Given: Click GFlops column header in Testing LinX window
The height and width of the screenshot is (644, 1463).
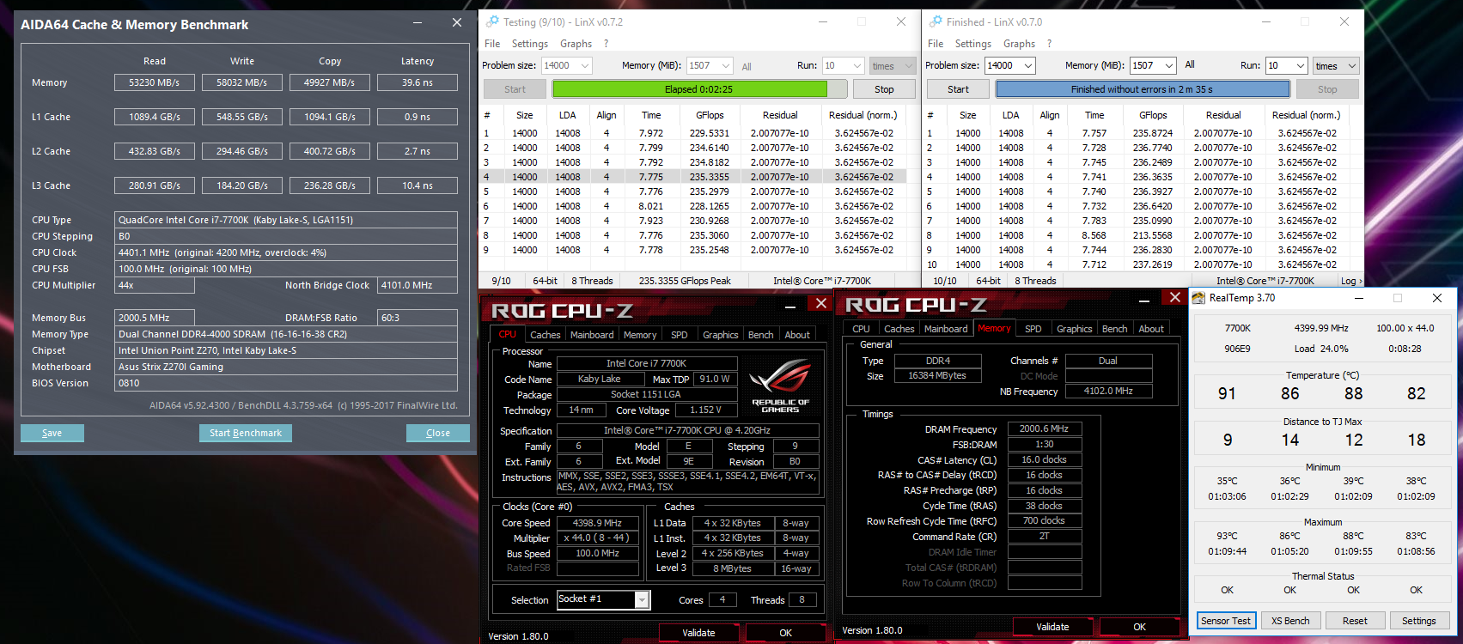Looking at the screenshot, I should [x=710, y=115].
